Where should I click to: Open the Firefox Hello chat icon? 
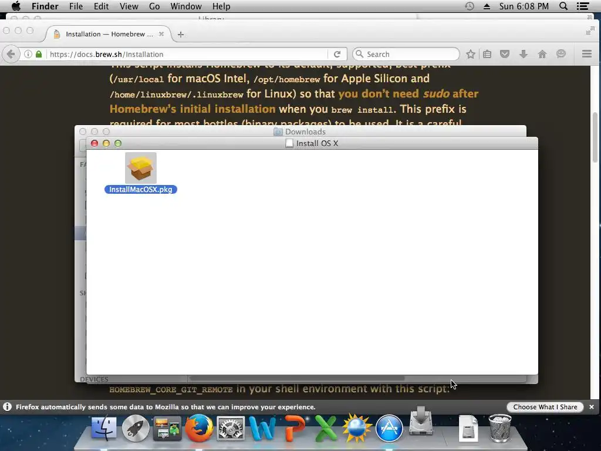[561, 54]
